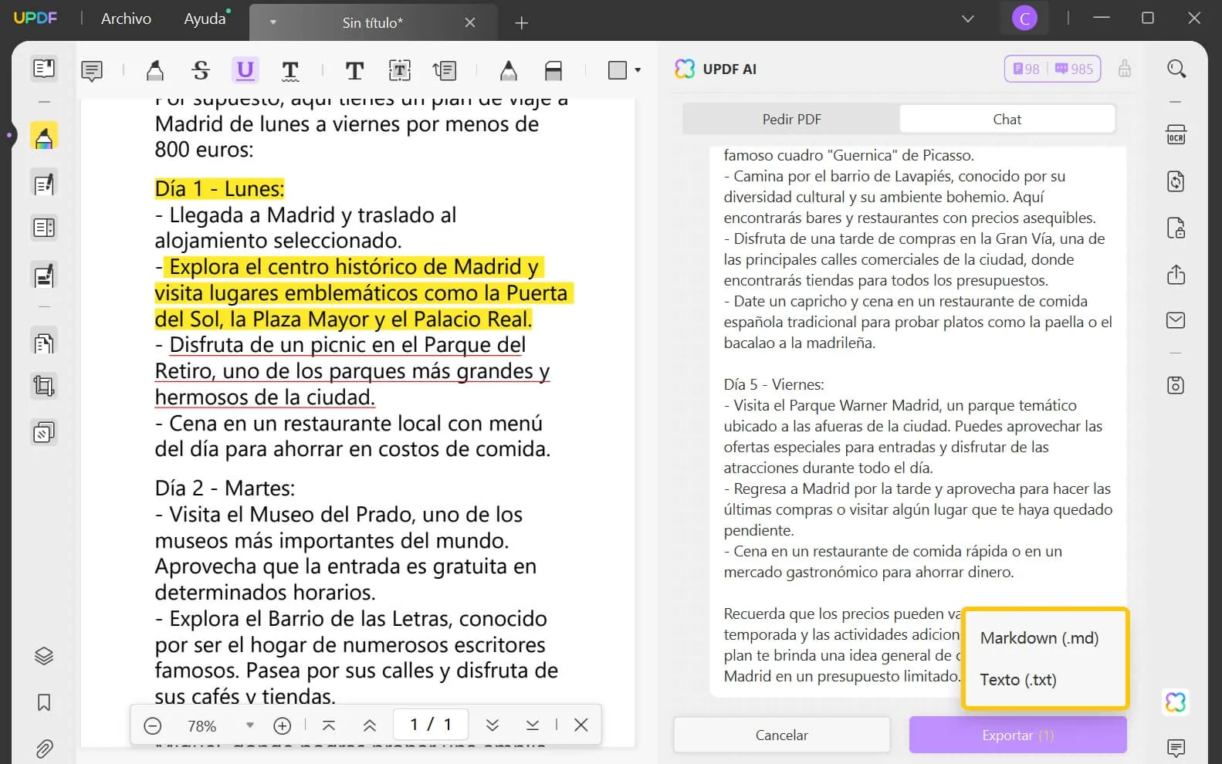Open the batch process tool icon
The height and width of the screenshot is (764, 1222).
[x=44, y=432]
